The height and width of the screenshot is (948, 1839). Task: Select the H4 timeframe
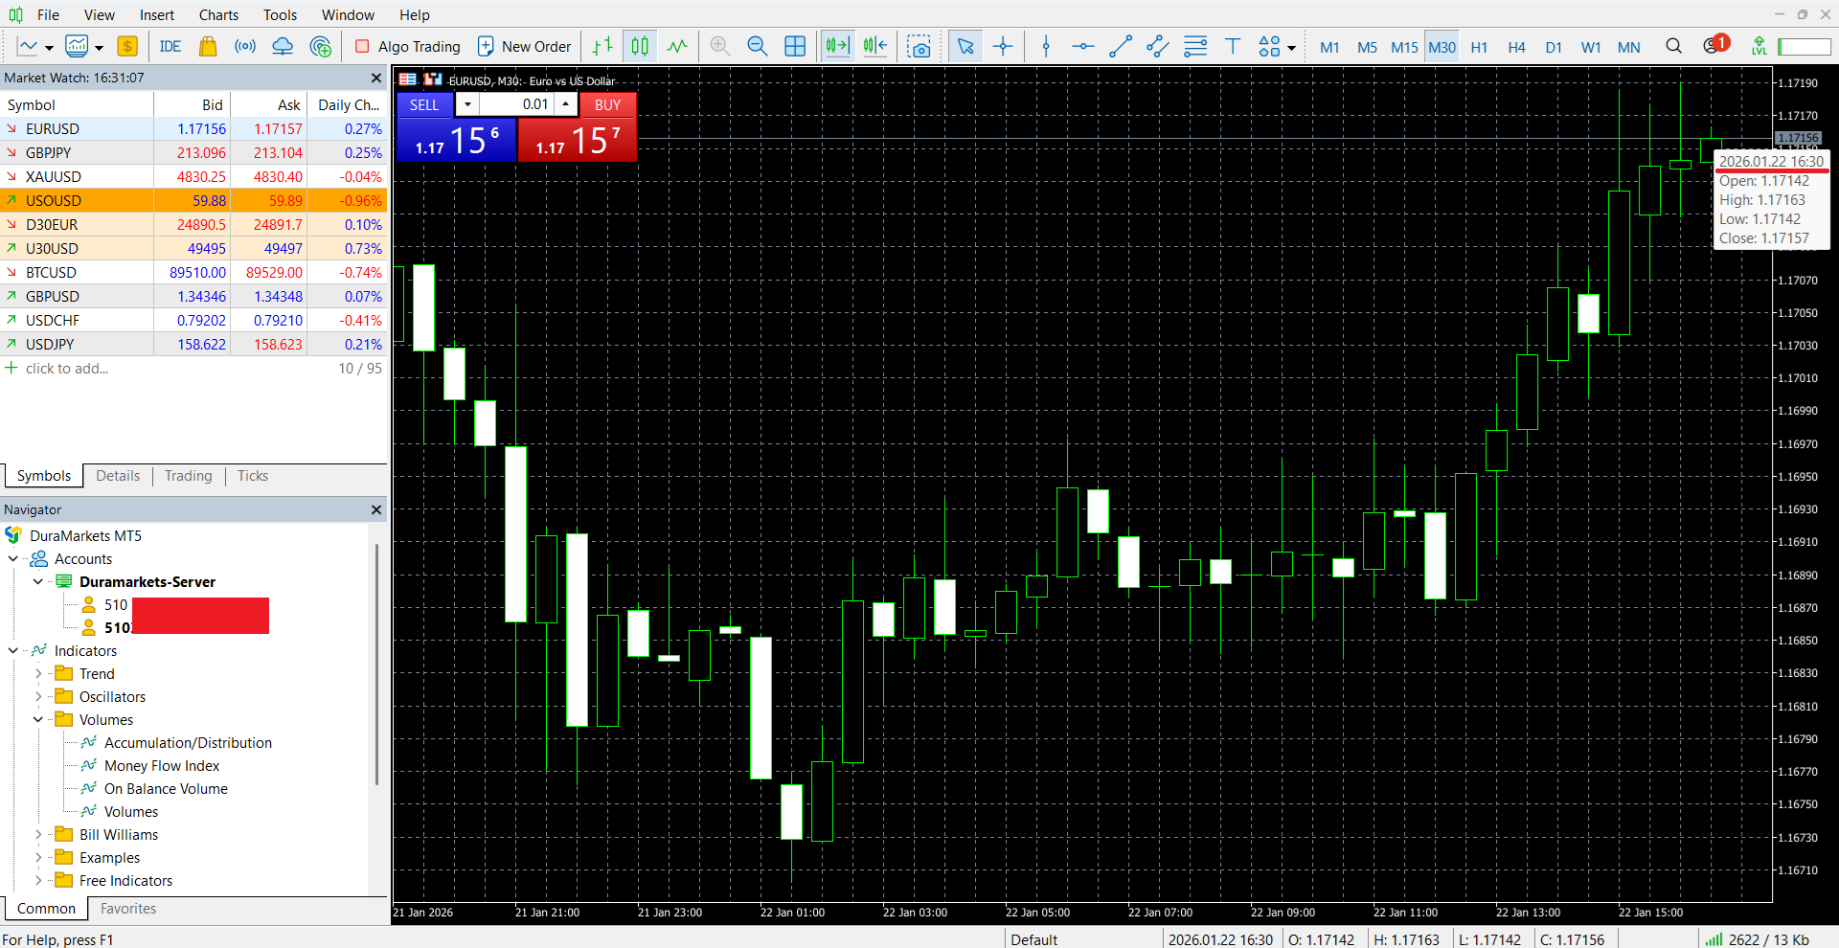pos(1516,47)
